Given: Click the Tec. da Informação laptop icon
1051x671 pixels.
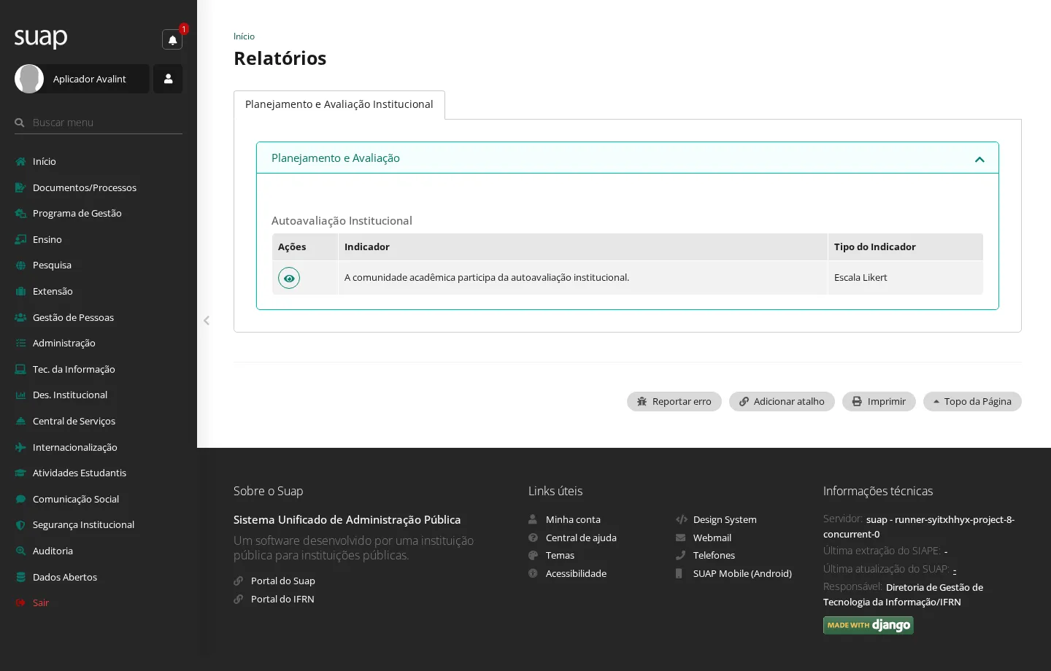Looking at the screenshot, I should click(x=20, y=369).
